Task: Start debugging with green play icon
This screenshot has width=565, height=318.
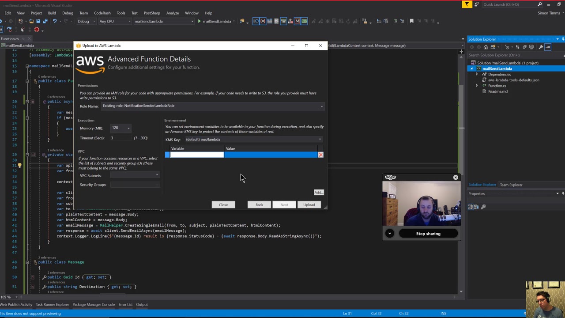Action: pos(199,21)
